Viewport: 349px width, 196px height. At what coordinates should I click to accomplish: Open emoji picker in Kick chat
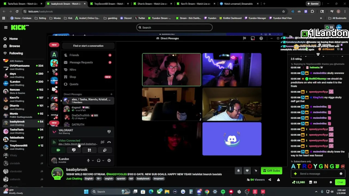[341, 174]
